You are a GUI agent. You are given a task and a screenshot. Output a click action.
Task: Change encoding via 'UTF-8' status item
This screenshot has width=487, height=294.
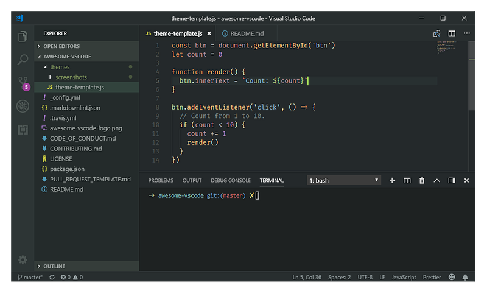(x=365, y=277)
